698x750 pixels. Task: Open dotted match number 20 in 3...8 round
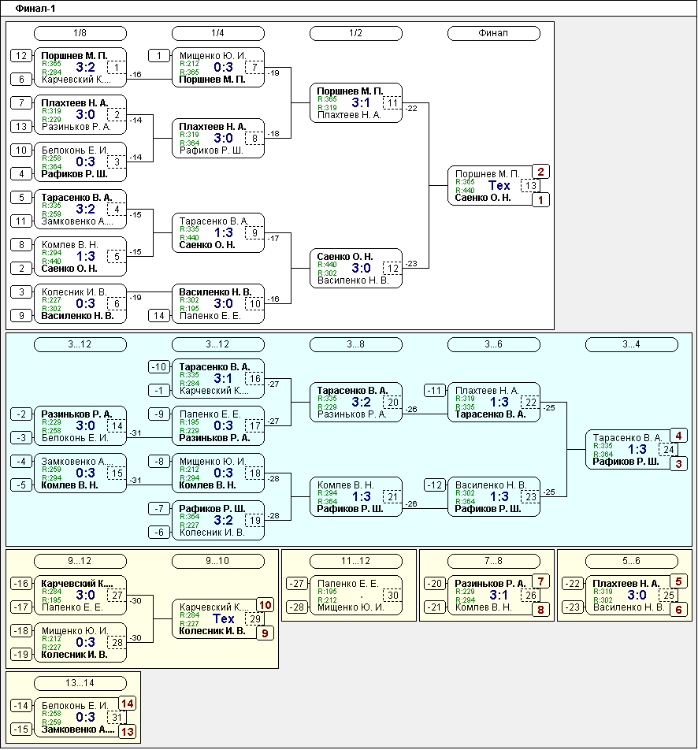click(x=393, y=403)
